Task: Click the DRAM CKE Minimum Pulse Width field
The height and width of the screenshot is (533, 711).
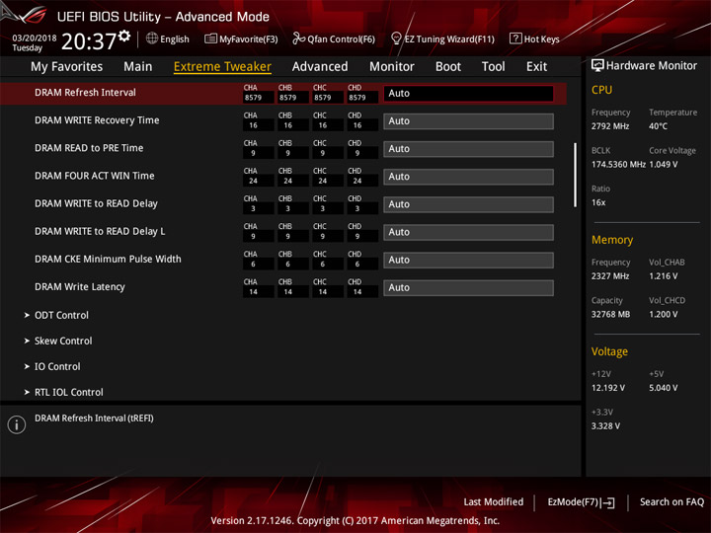Action: pos(468,260)
